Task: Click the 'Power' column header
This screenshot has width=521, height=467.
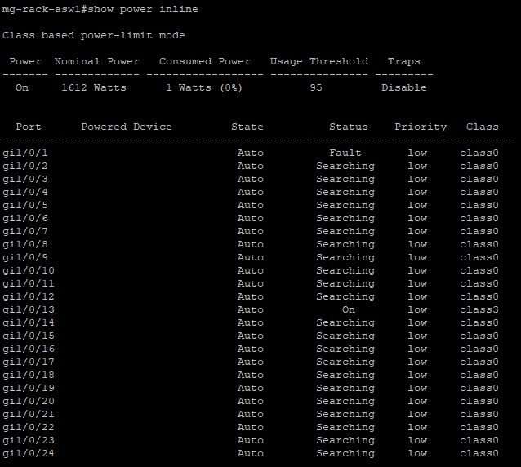Action: tap(25, 61)
